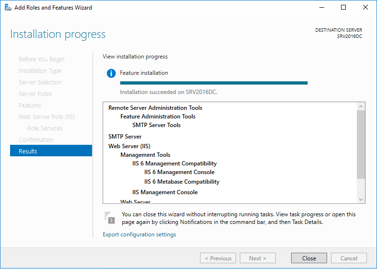Image resolution: width=377 pixels, height=269 pixels.
Task: Click the scroll up arrow in results list
Action: 361,106
